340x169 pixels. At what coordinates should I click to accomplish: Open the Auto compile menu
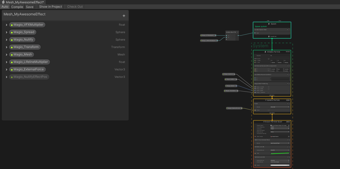point(5,7)
